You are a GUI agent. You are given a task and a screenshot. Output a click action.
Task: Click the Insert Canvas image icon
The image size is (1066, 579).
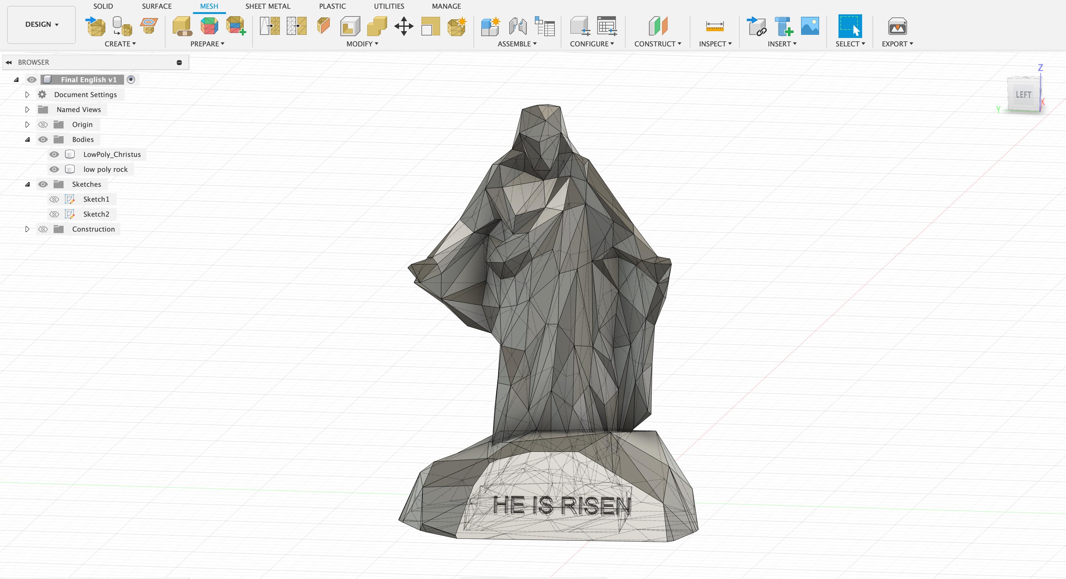click(x=810, y=26)
